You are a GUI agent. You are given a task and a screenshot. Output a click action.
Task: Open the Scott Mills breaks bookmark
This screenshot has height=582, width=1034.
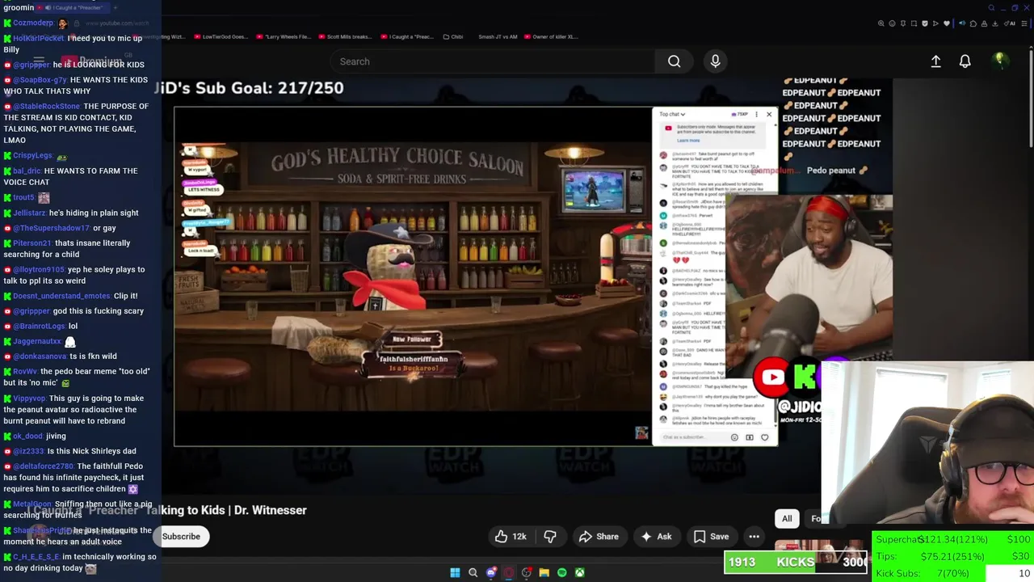tap(345, 36)
